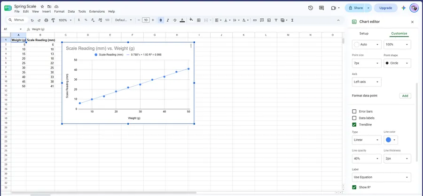Open the point color Auto swatch
This screenshot has width=423, height=196.
pos(367,45)
